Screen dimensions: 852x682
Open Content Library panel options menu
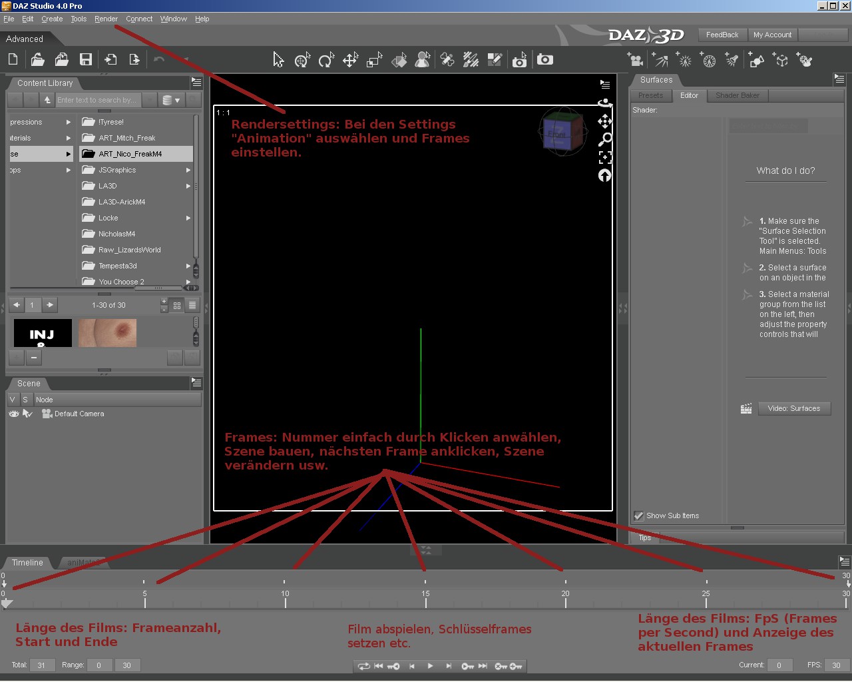[x=196, y=83]
